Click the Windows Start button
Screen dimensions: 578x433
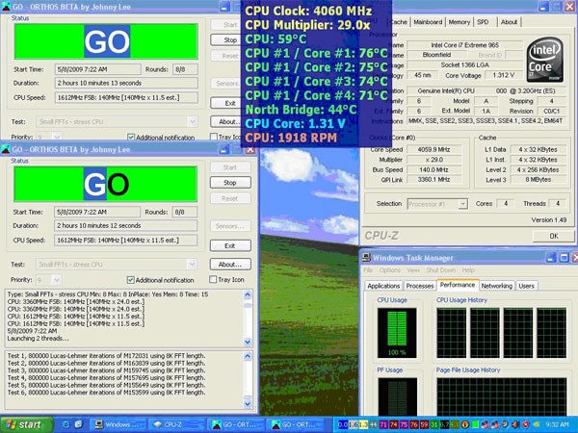(27, 425)
